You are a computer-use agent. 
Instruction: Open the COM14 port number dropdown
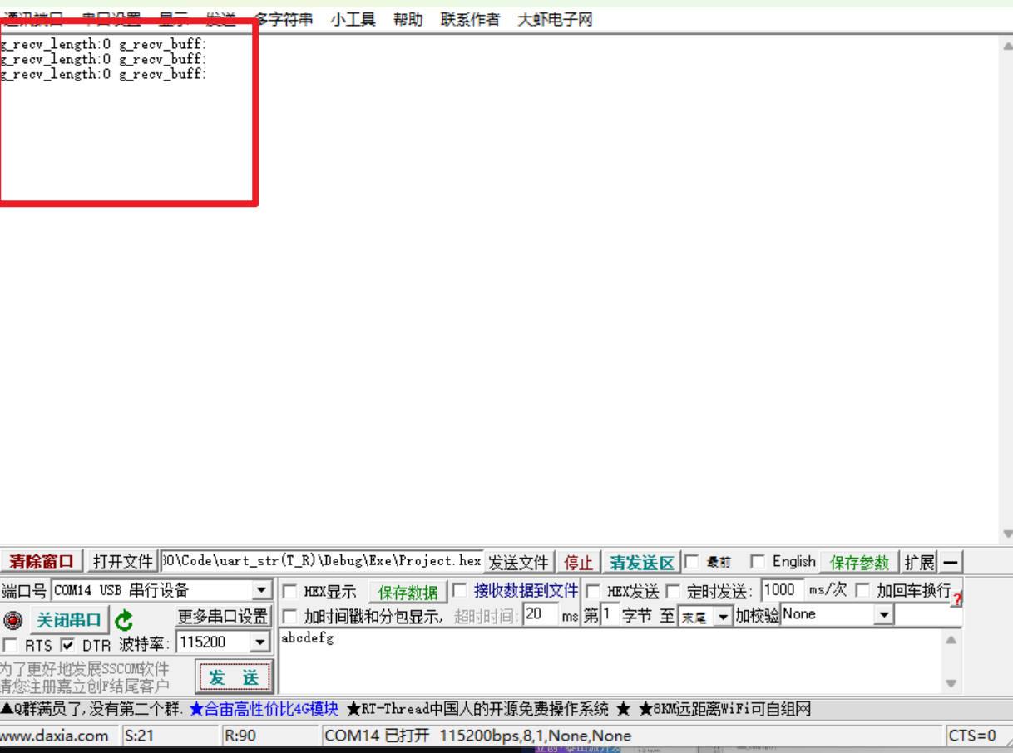(262, 591)
